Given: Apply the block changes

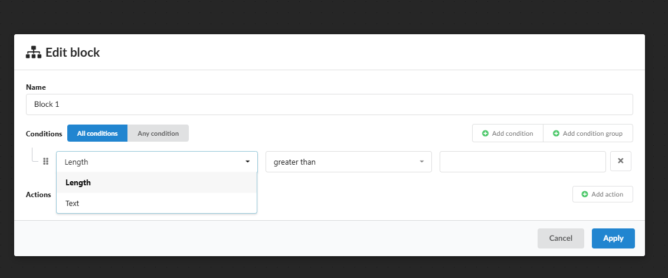Looking at the screenshot, I should click(613, 238).
